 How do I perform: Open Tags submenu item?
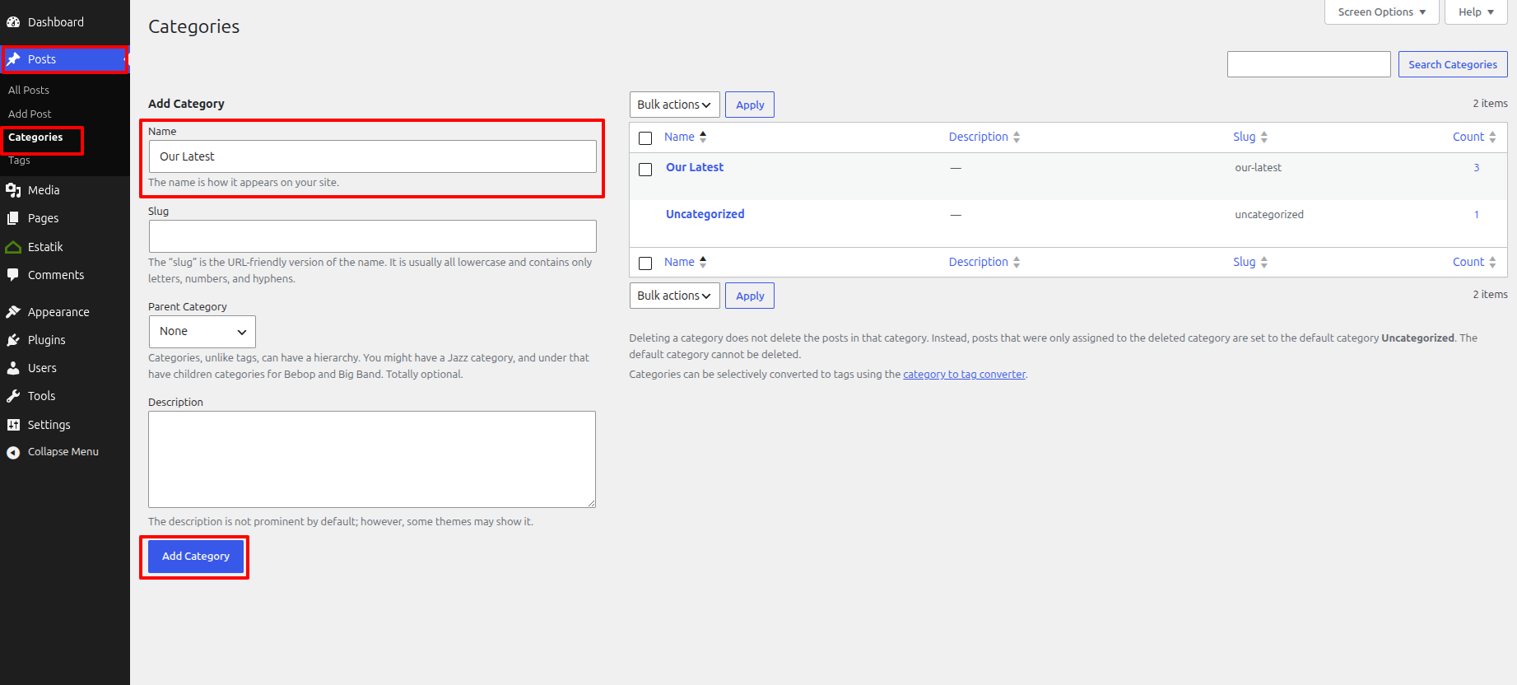coord(19,160)
